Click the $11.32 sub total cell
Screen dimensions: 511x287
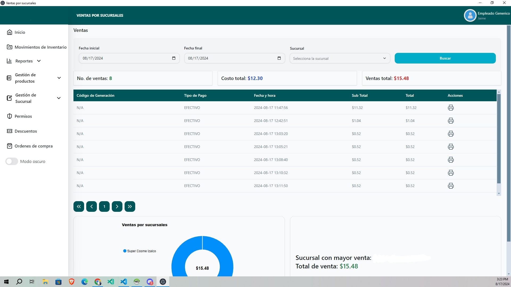(x=357, y=108)
